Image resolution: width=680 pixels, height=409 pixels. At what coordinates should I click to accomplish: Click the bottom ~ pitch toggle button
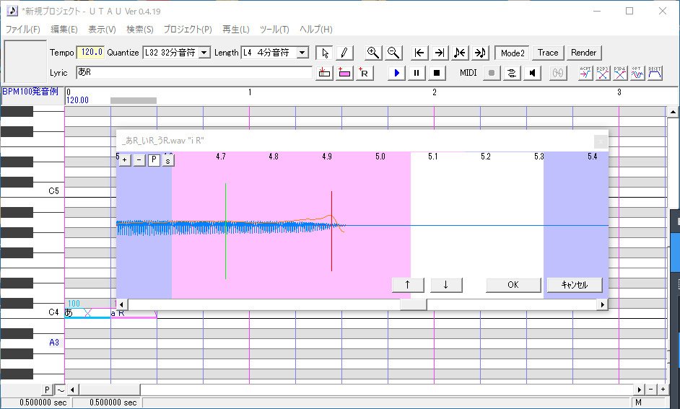pyautogui.click(x=61, y=390)
